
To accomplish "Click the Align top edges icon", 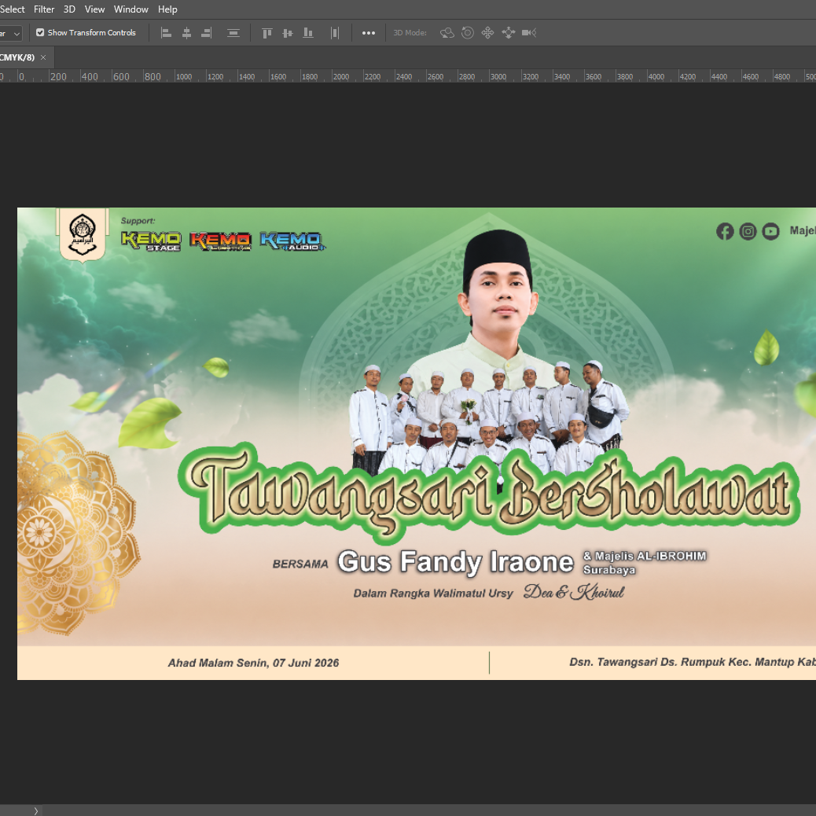I will pyautogui.click(x=267, y=33).
